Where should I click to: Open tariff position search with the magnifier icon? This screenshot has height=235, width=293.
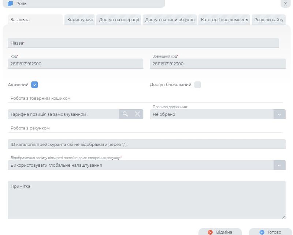click(x=126, y=114)
